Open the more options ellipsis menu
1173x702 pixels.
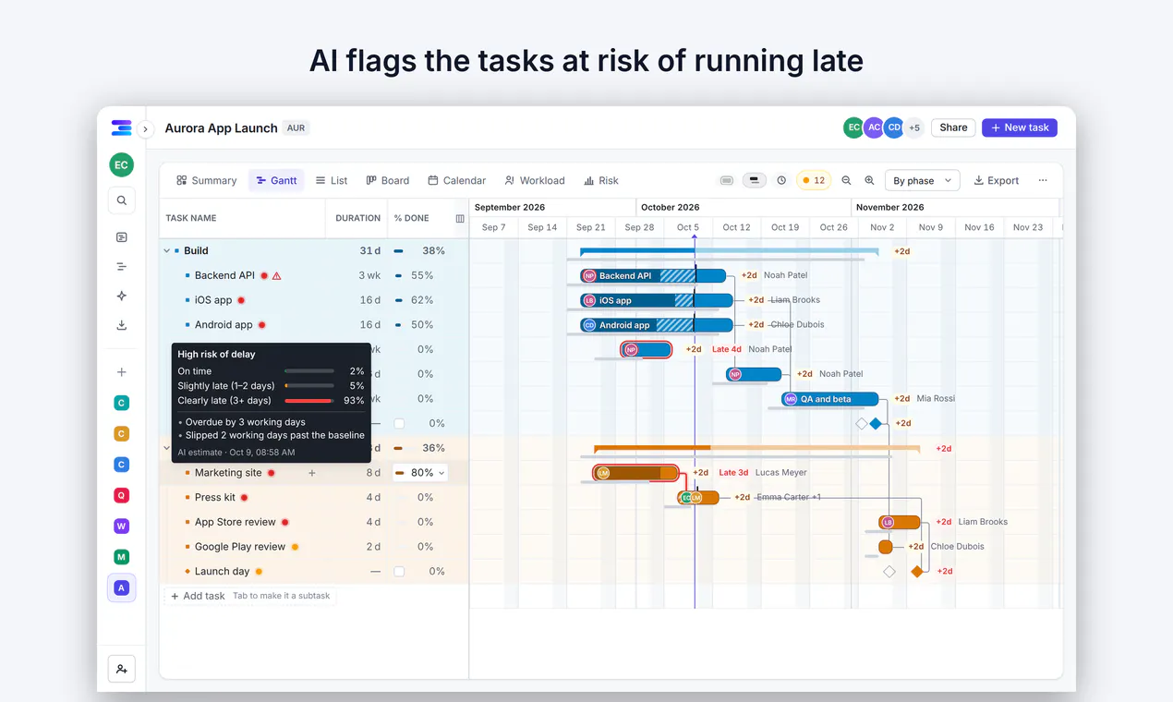point(1043,181)
